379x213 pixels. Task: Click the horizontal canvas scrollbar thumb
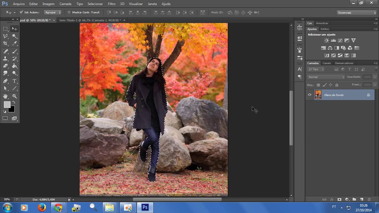click(x=177, y=199)
